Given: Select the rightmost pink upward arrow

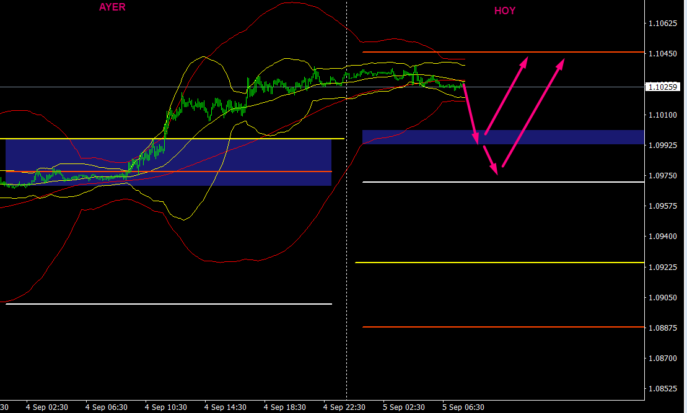Looking at the screenshot, I should pyautogui.click(x=533, y=113).
